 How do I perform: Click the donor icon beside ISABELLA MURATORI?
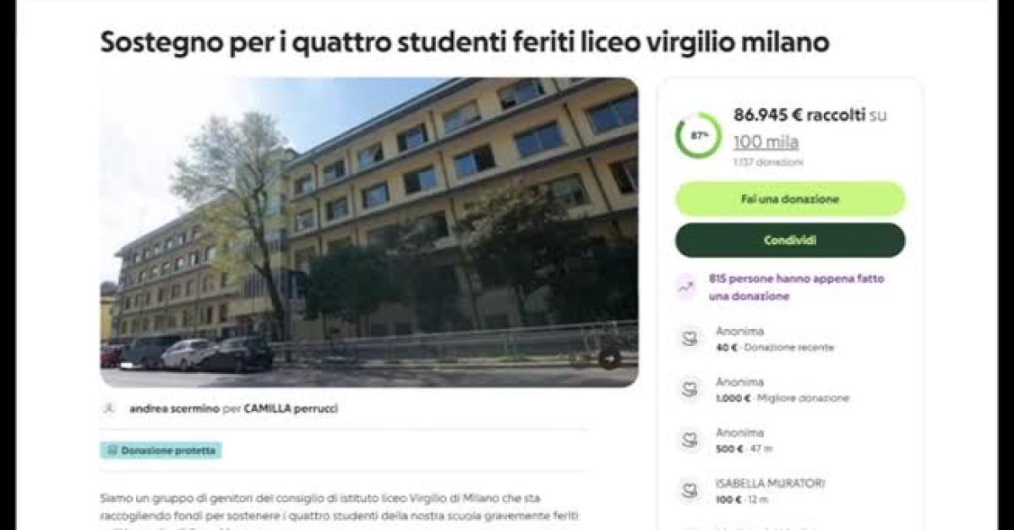[x=690, y=491]
